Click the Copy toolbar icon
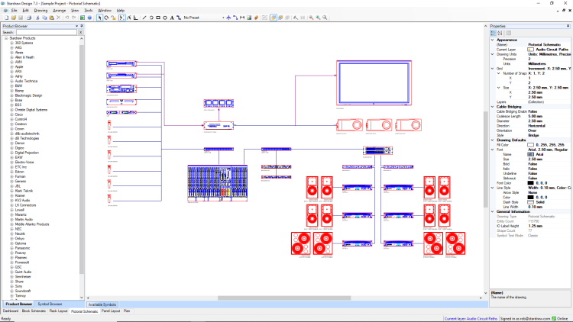The height and width of the screenshot is (322, 573). pos(44,18)
